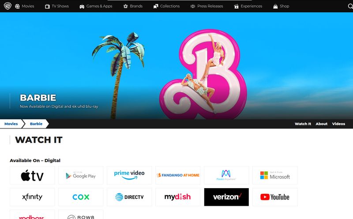Screen dimensions: 353x219
Task: Open the Games & Apps menu item
Action: (99, 6)
